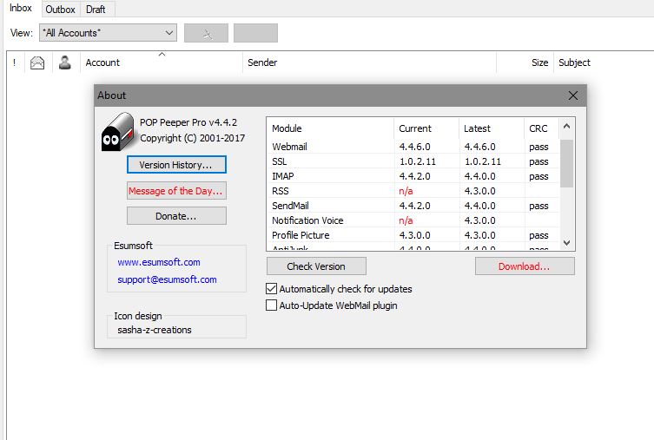This screenshot has width=654, height=440.
Task: Open the All Accounts view dropdown
Action: (x=108, y=33)
